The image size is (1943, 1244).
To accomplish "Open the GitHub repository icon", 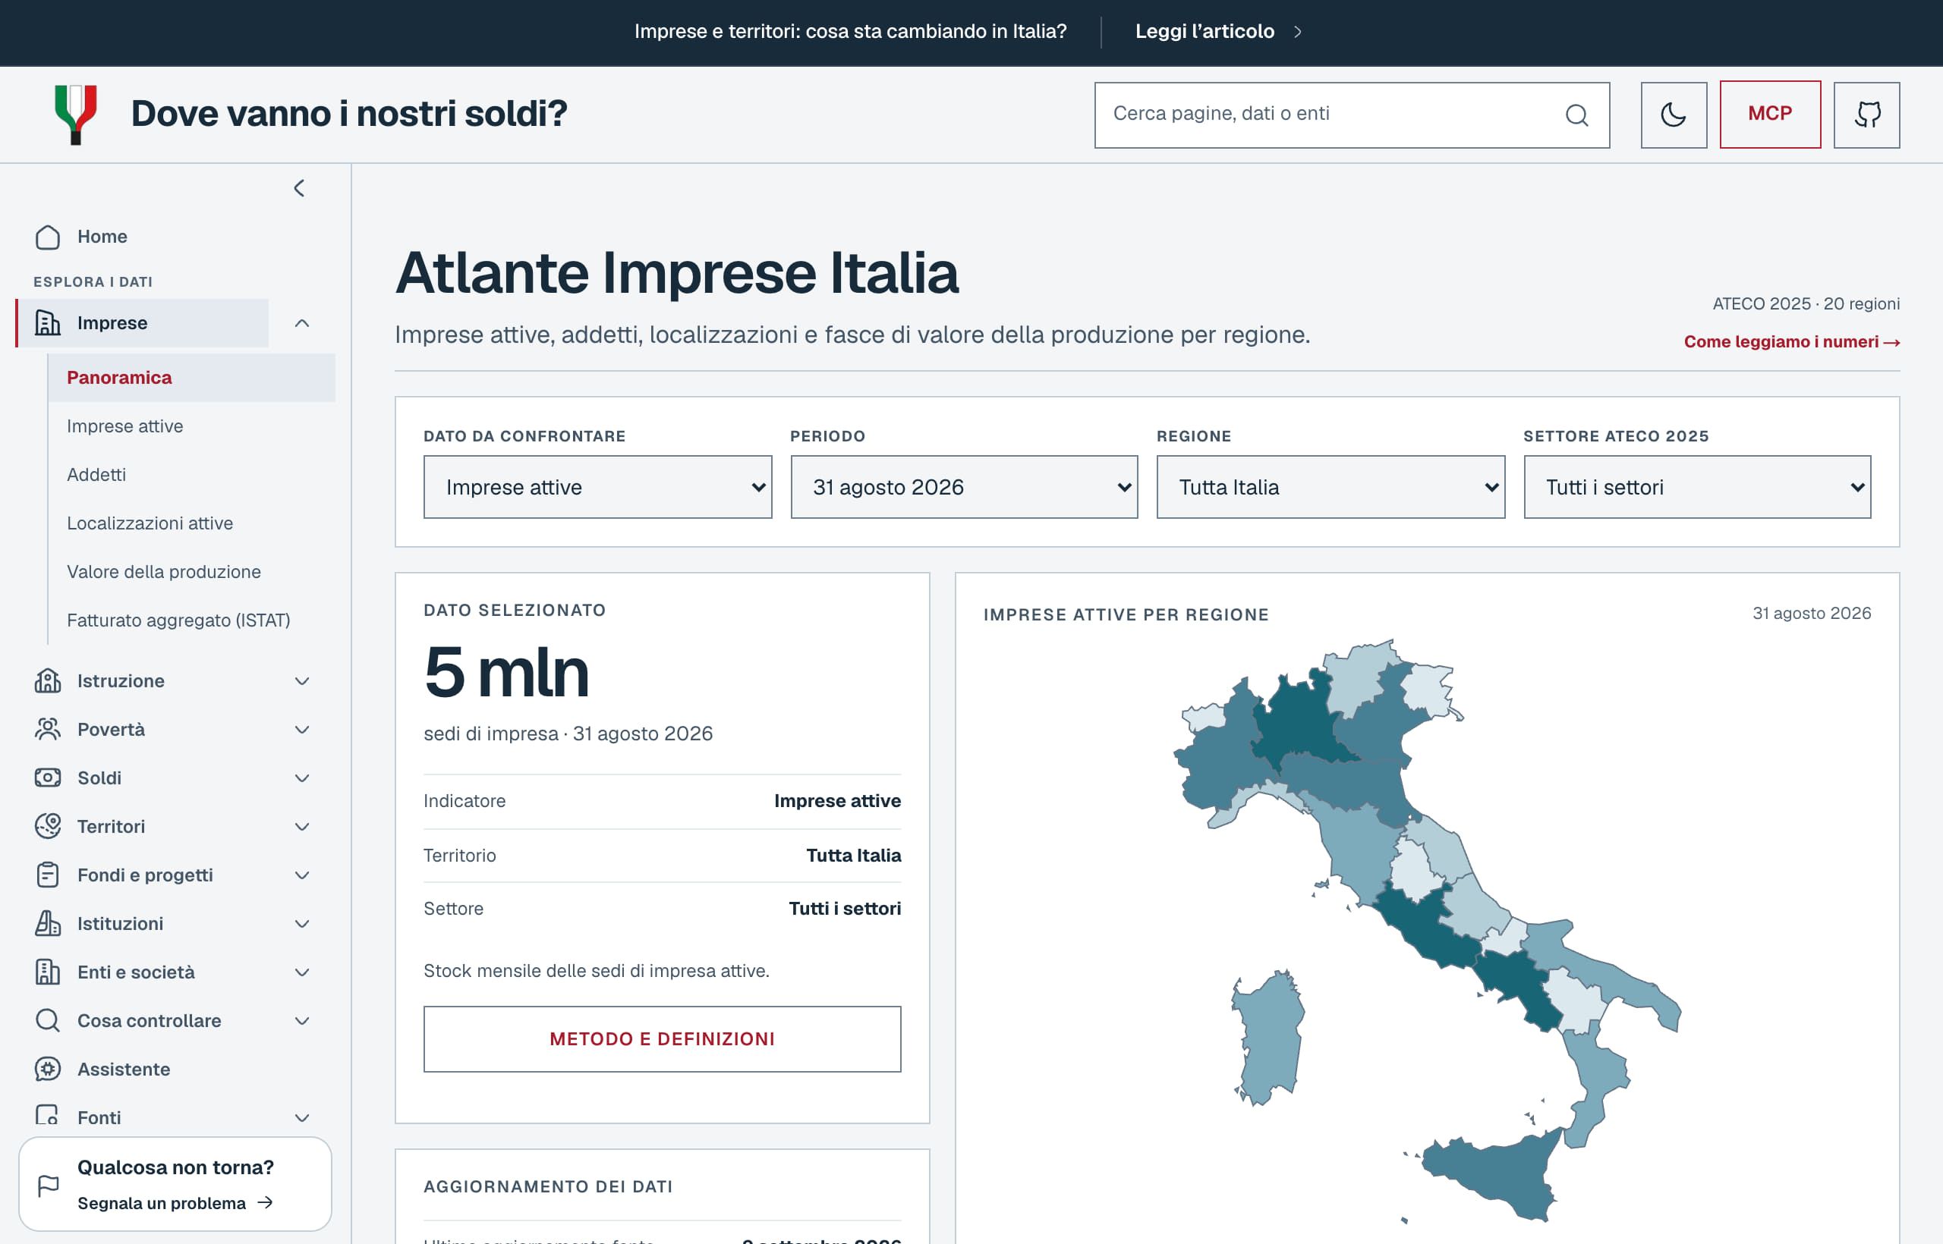I will point(1866,115).
